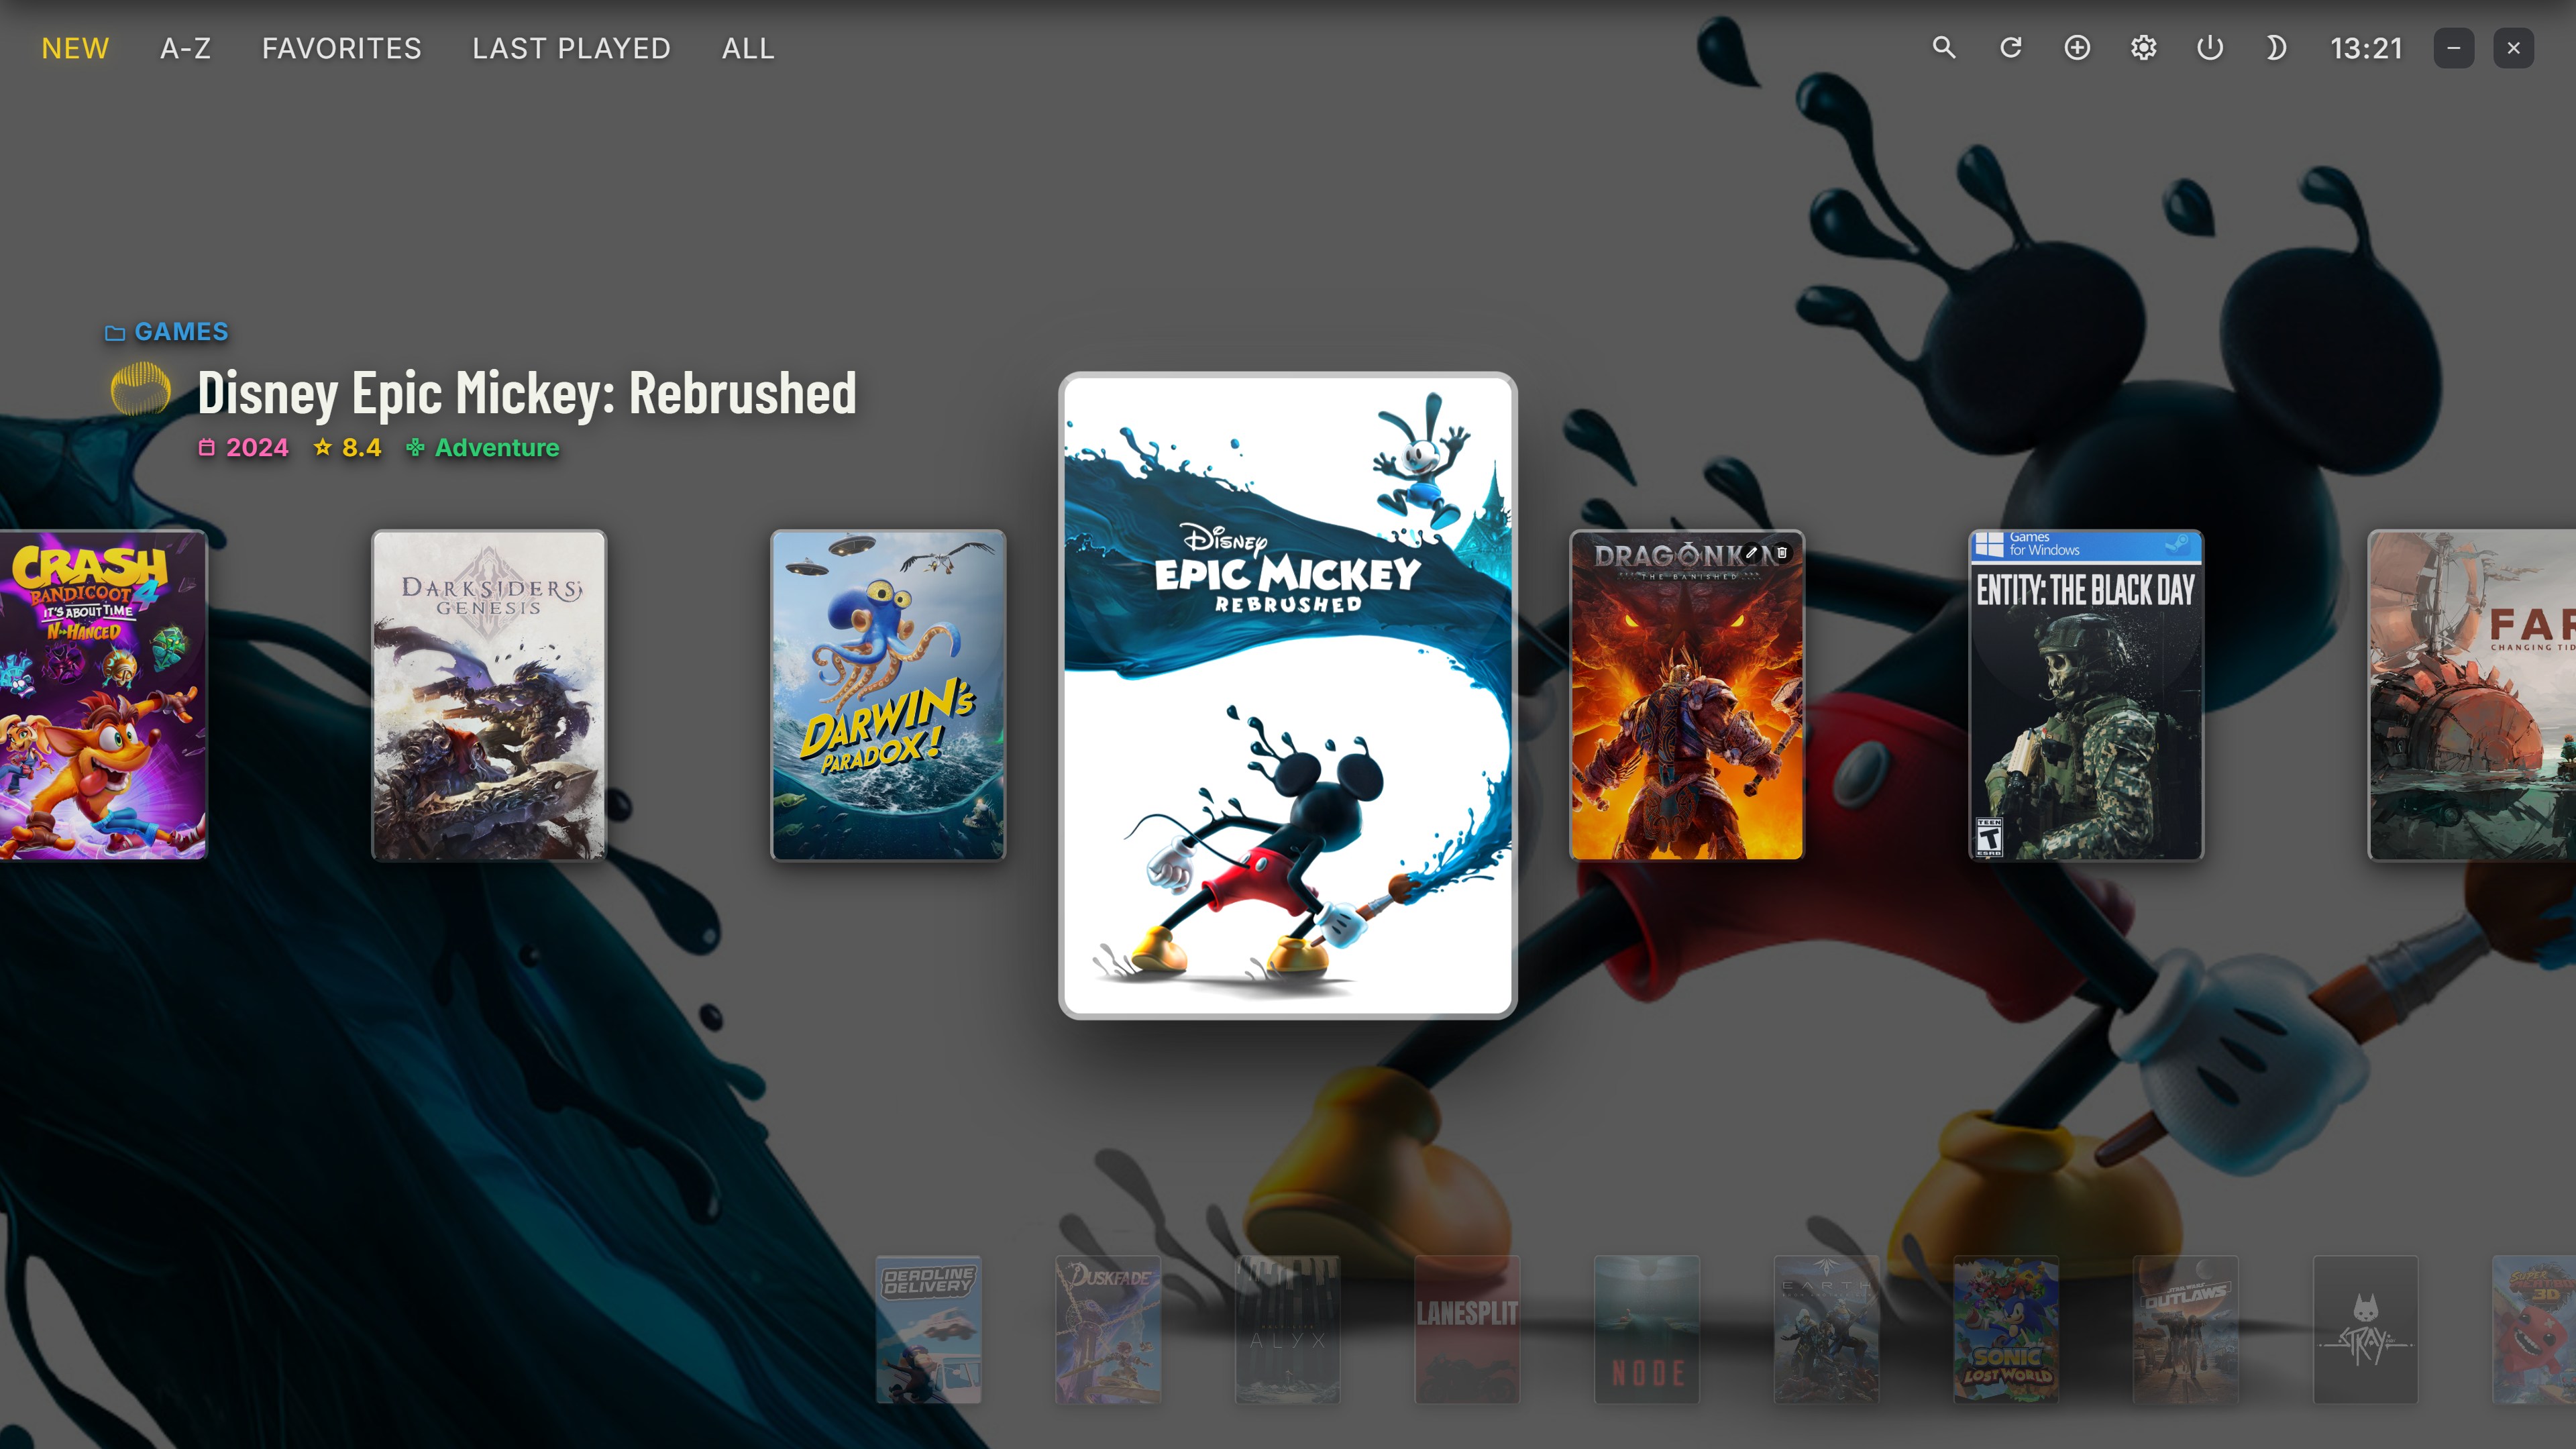The image size is (2576, 1449).
Task: Select the Half-Life Alyx thumbnail
Action: pyautogui.click(x=1287, y=1329)
